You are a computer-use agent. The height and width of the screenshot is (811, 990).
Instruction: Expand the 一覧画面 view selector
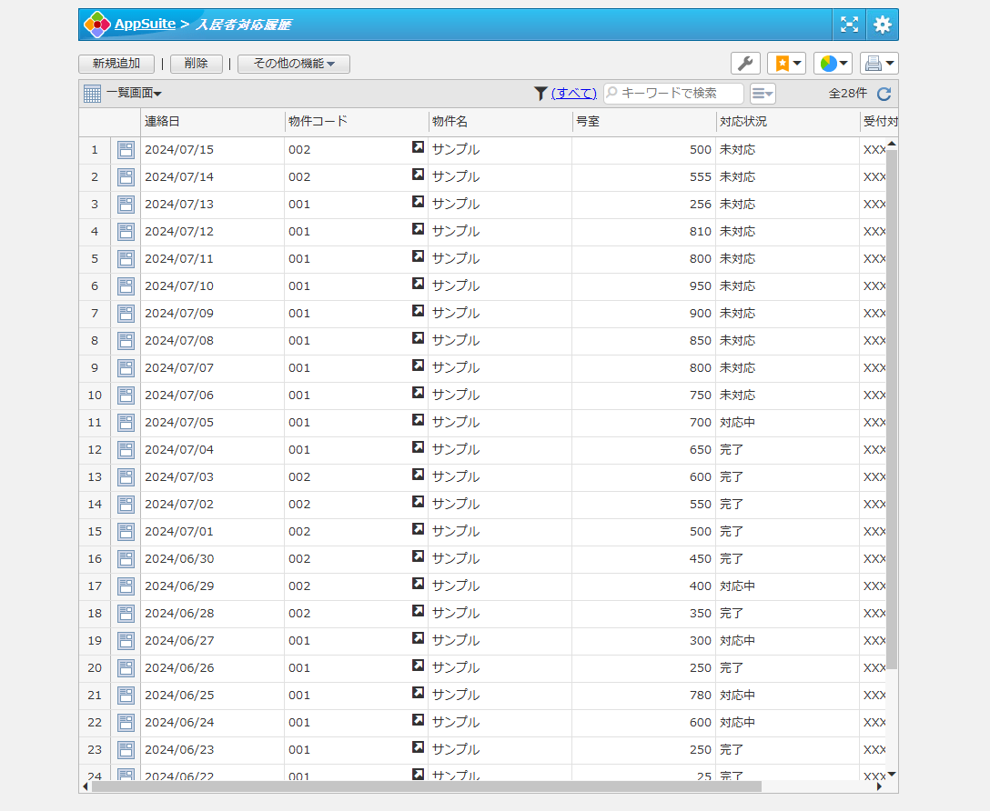click(x=133, y=93)
